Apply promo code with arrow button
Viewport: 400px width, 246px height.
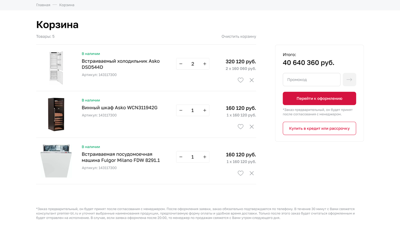tap(349, 80)
